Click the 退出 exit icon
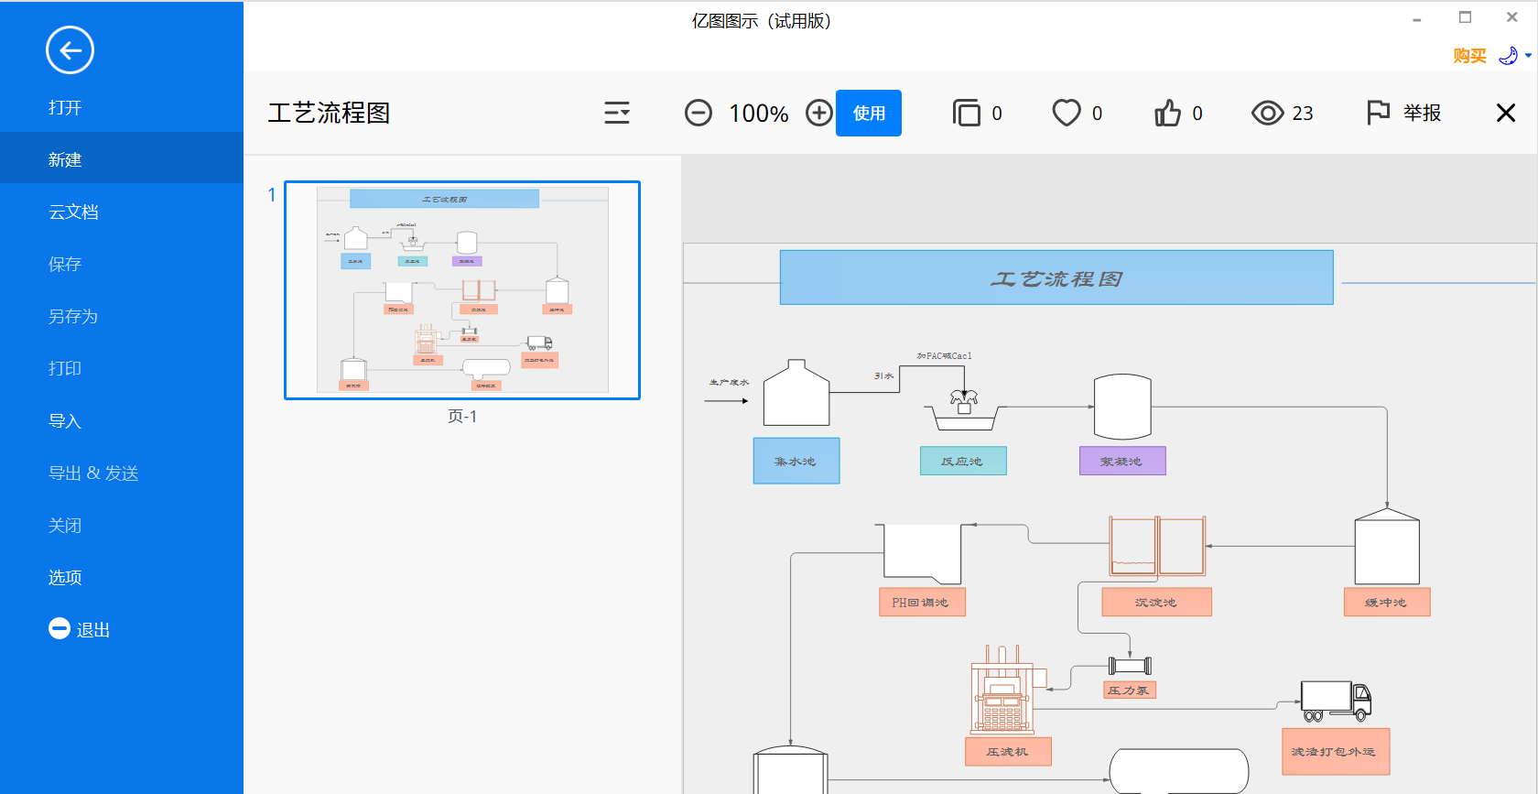The image size is (1538, 794). tap(60, 628)
